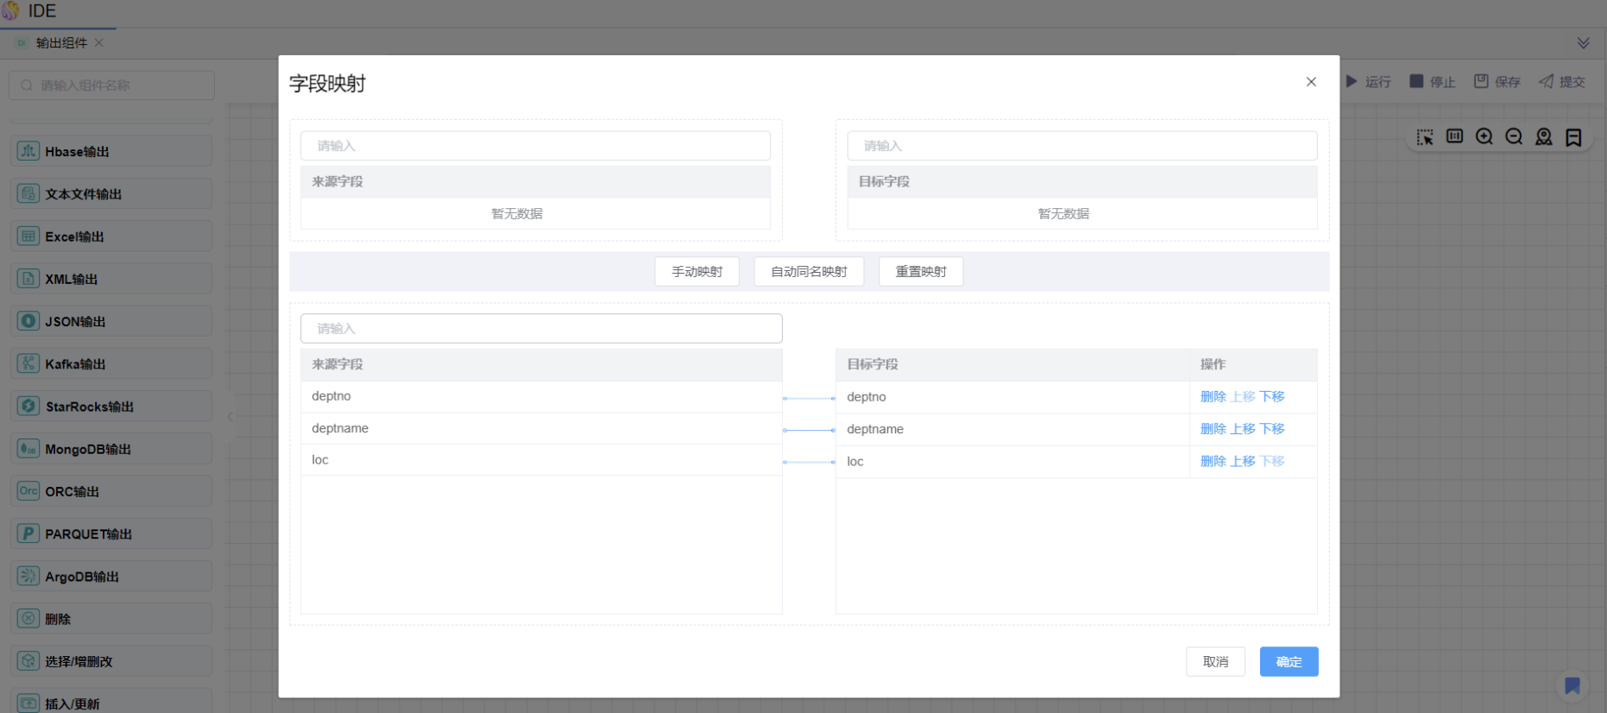Expand the double-chevron dropdown at top right

1583,43
